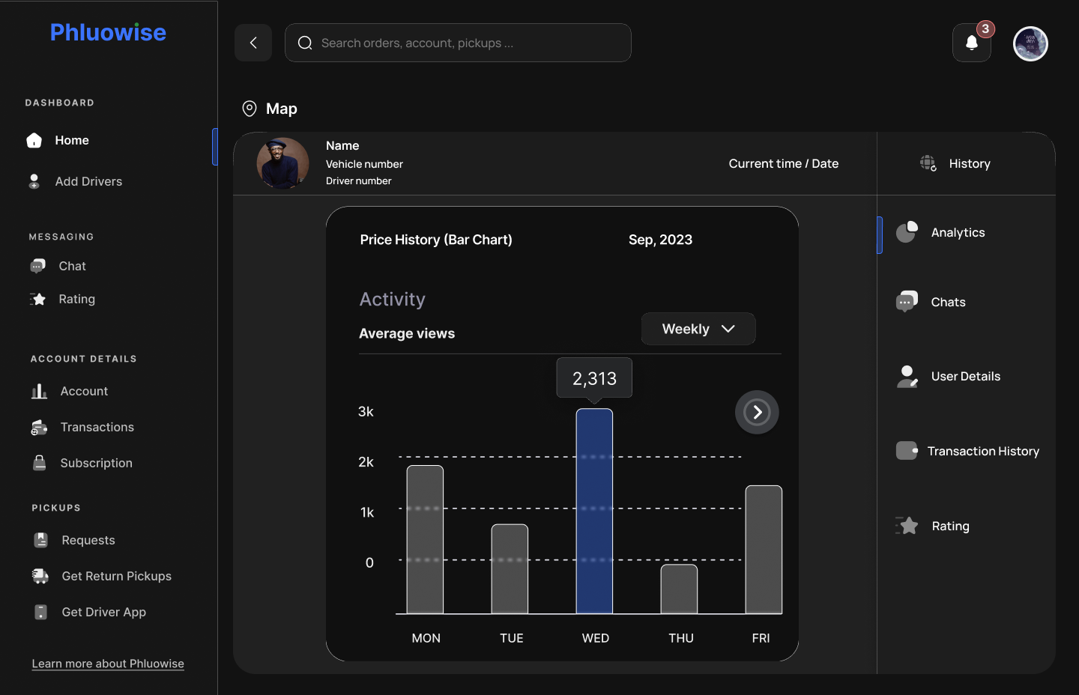Click the Map location pin icon
This screenshot has width=1079, height=695.
250,109
